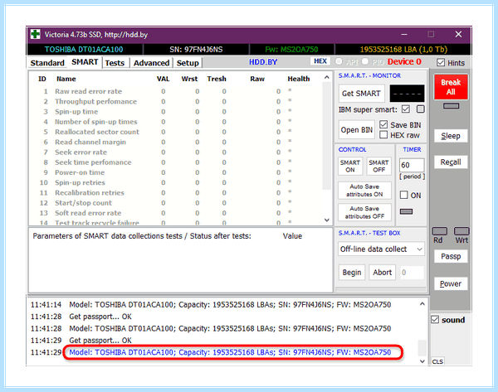Click the Get SMART button
Image resolution: width=498 pixels, height=392 pixels.
tap(361, 94)
